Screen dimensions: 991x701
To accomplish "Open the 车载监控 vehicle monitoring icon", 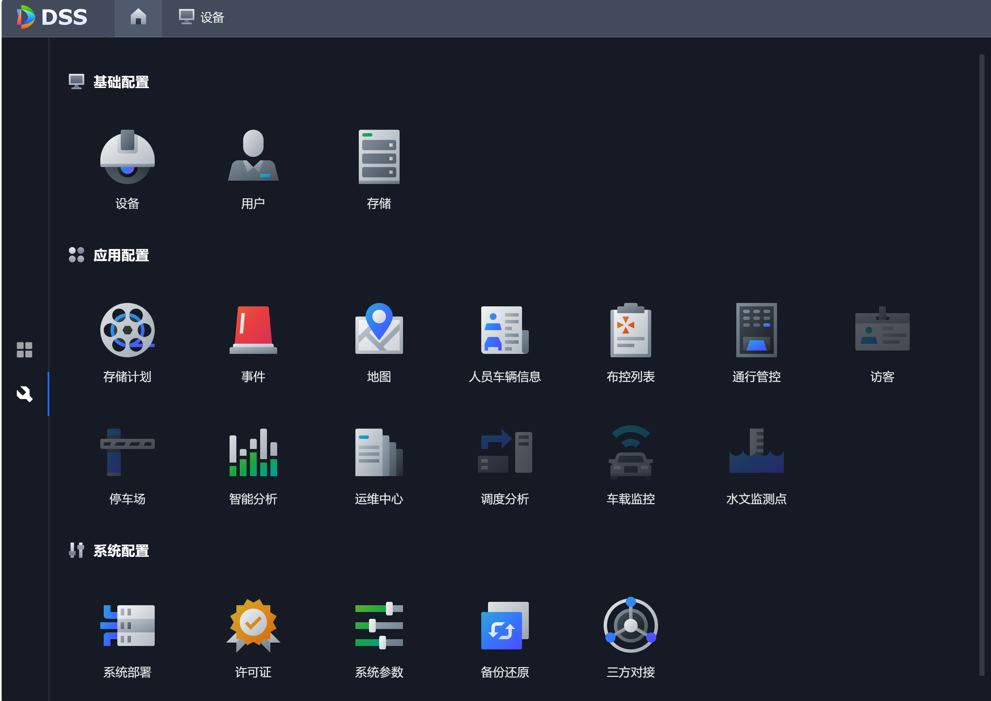I will tap(631, 452).
